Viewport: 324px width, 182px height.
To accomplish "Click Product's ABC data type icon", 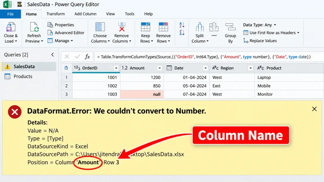I will point(261,68).
